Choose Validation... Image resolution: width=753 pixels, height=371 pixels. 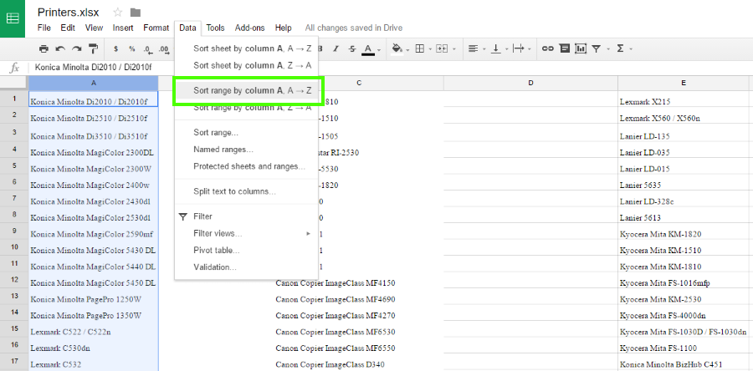[246, 267]
